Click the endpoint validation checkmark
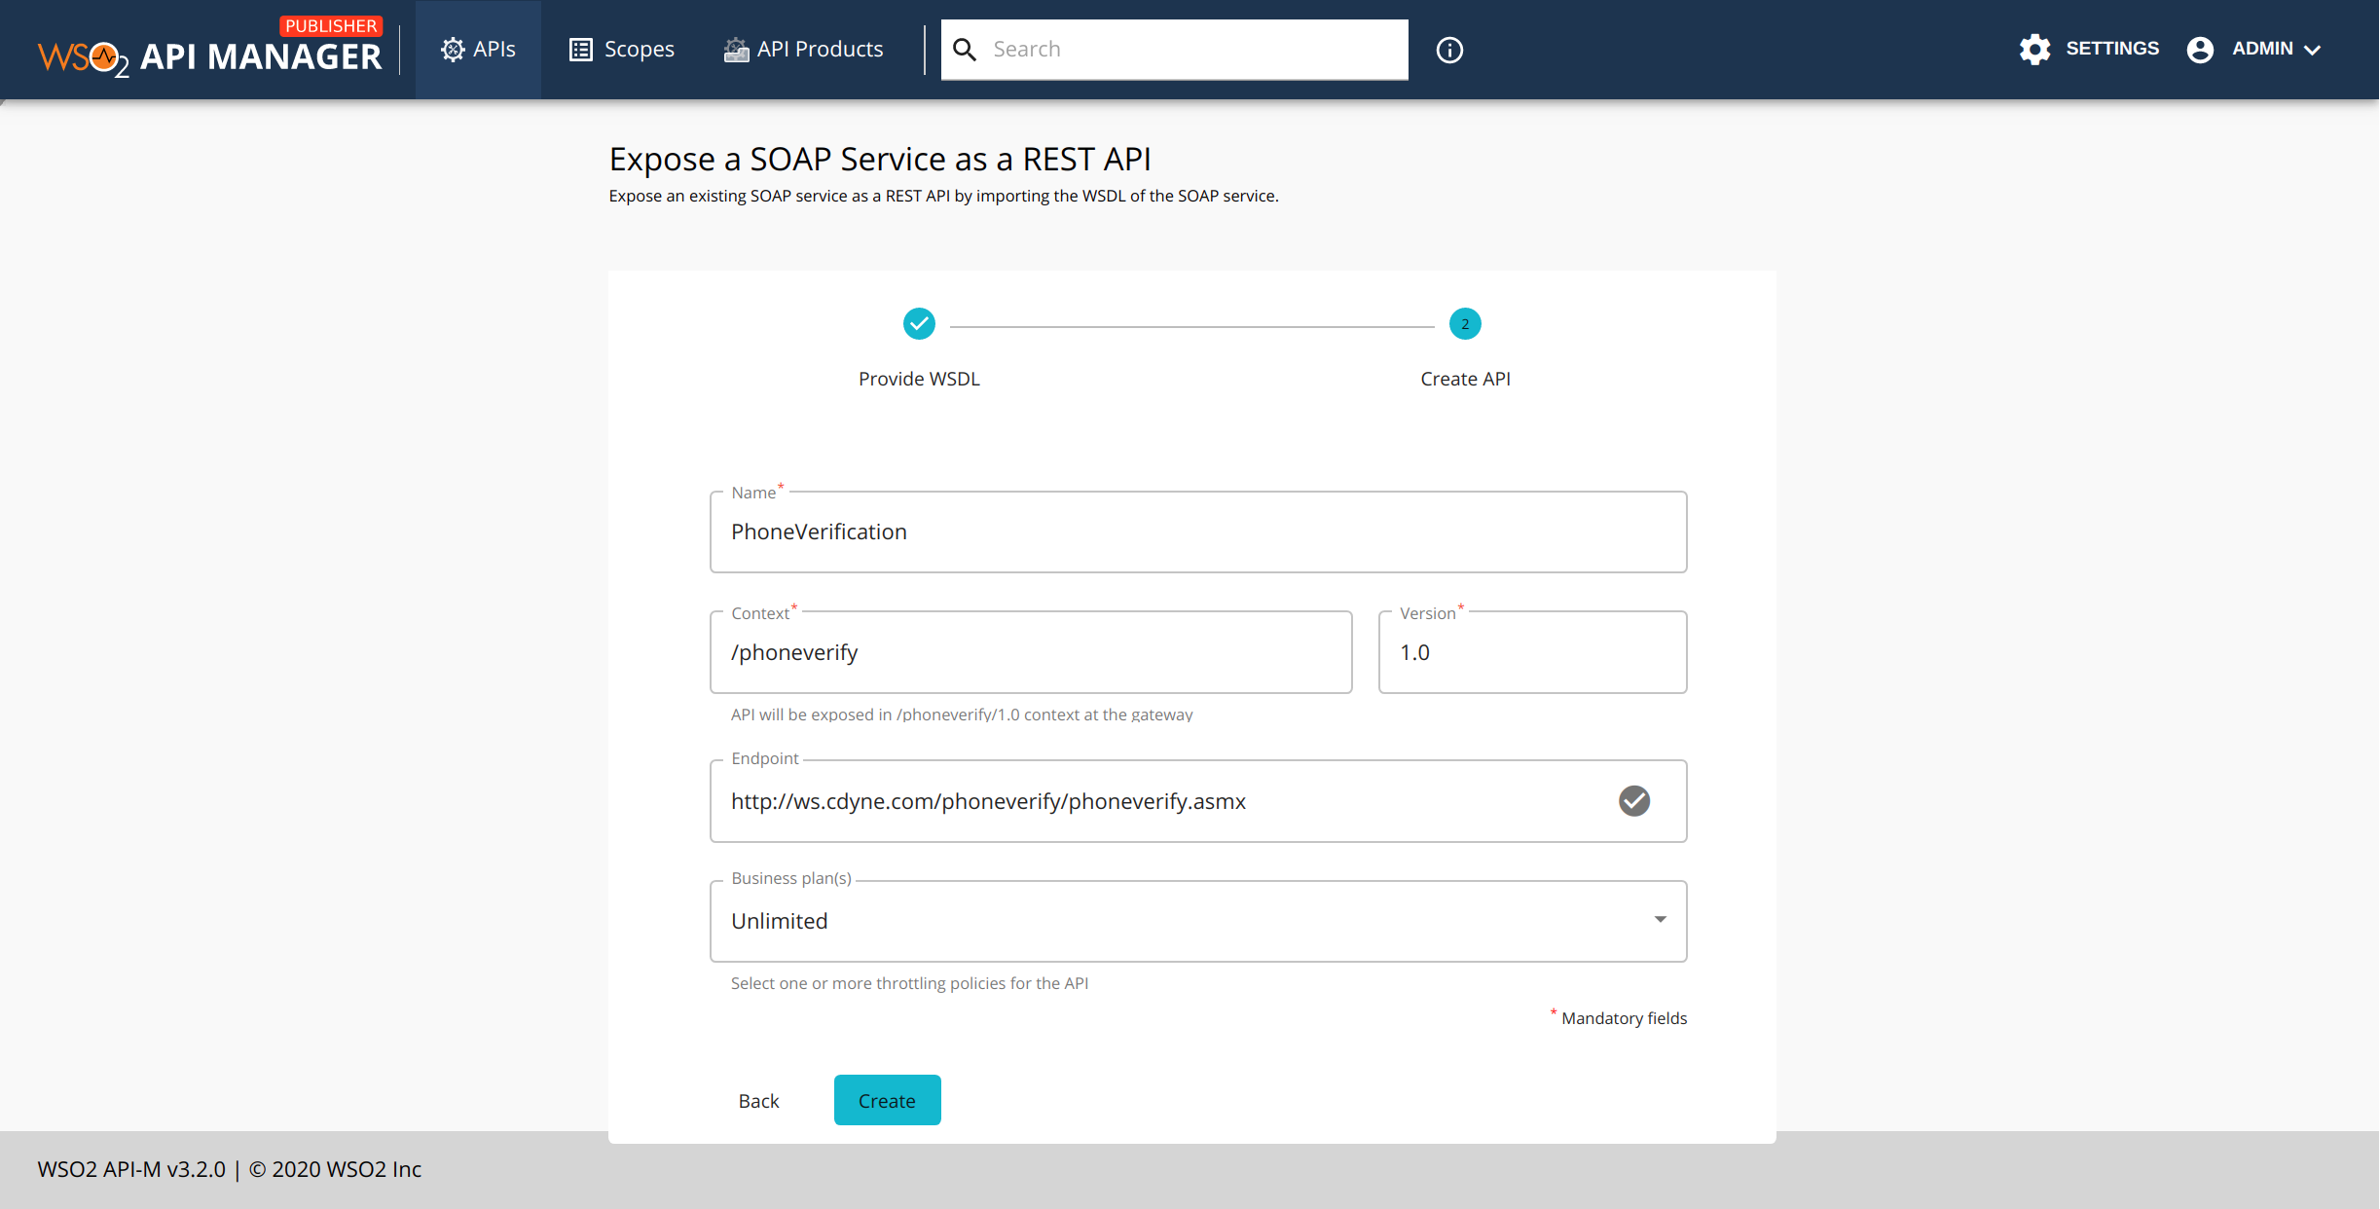2380x1209 pixels. (x=1635, y=801)
